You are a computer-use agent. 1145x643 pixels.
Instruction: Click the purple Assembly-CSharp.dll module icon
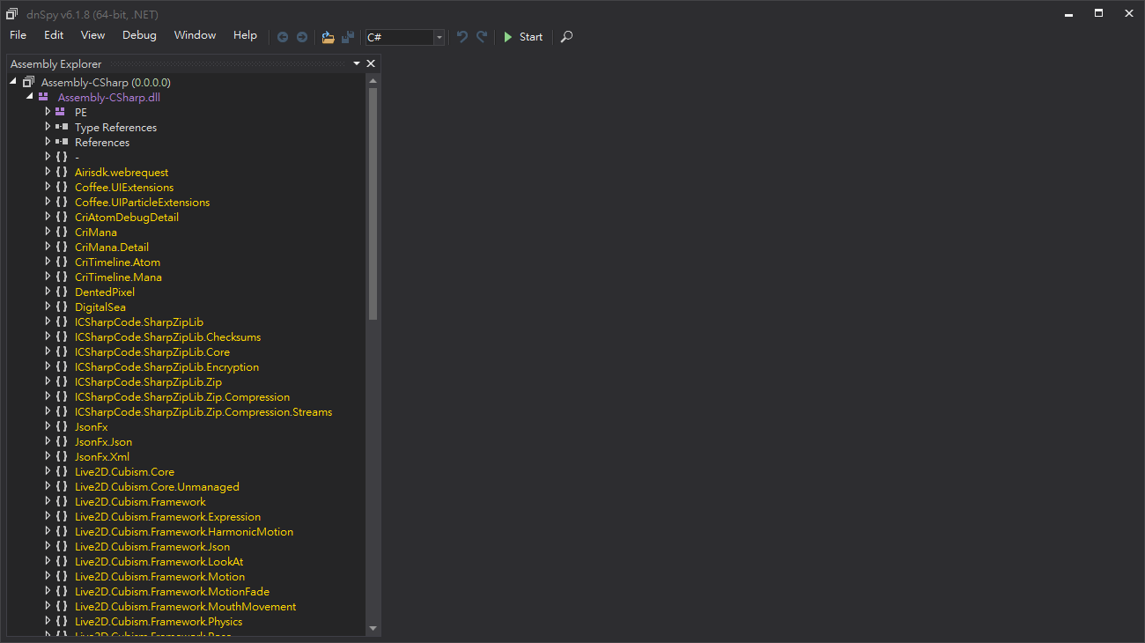(x=43, y=97)
